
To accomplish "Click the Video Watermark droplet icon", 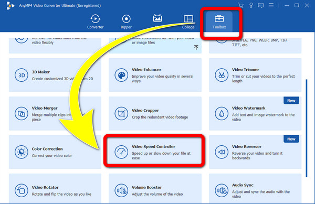I will coord(222,113).
